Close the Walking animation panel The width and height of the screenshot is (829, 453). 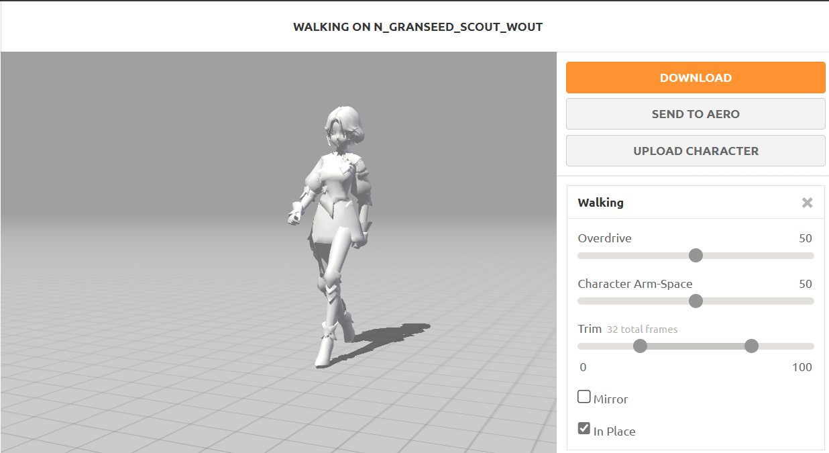(807, 203)
